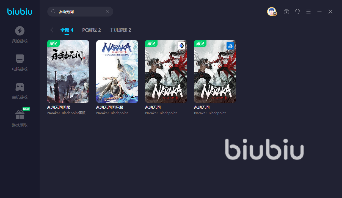This screenshot has height=198, width=342.
Task: Click the magnifier search icon
Action: point(54,12)
